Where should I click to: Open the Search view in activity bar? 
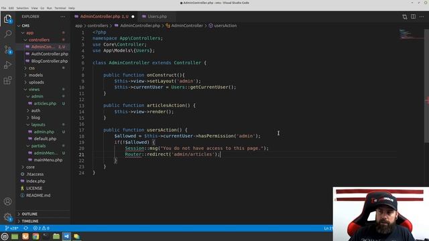pyautogui.click(x=7, y=34)
